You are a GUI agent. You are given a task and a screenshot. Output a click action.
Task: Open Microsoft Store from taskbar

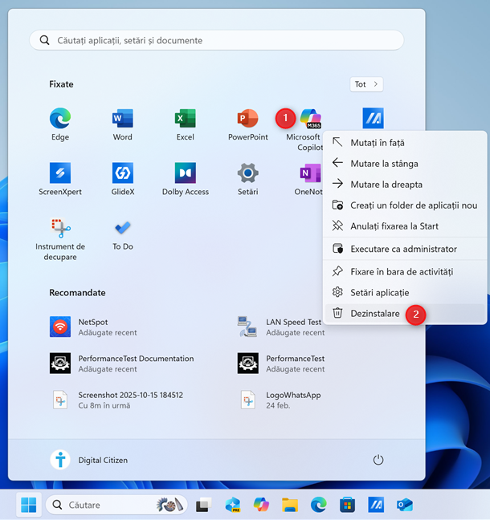[347, 505]
